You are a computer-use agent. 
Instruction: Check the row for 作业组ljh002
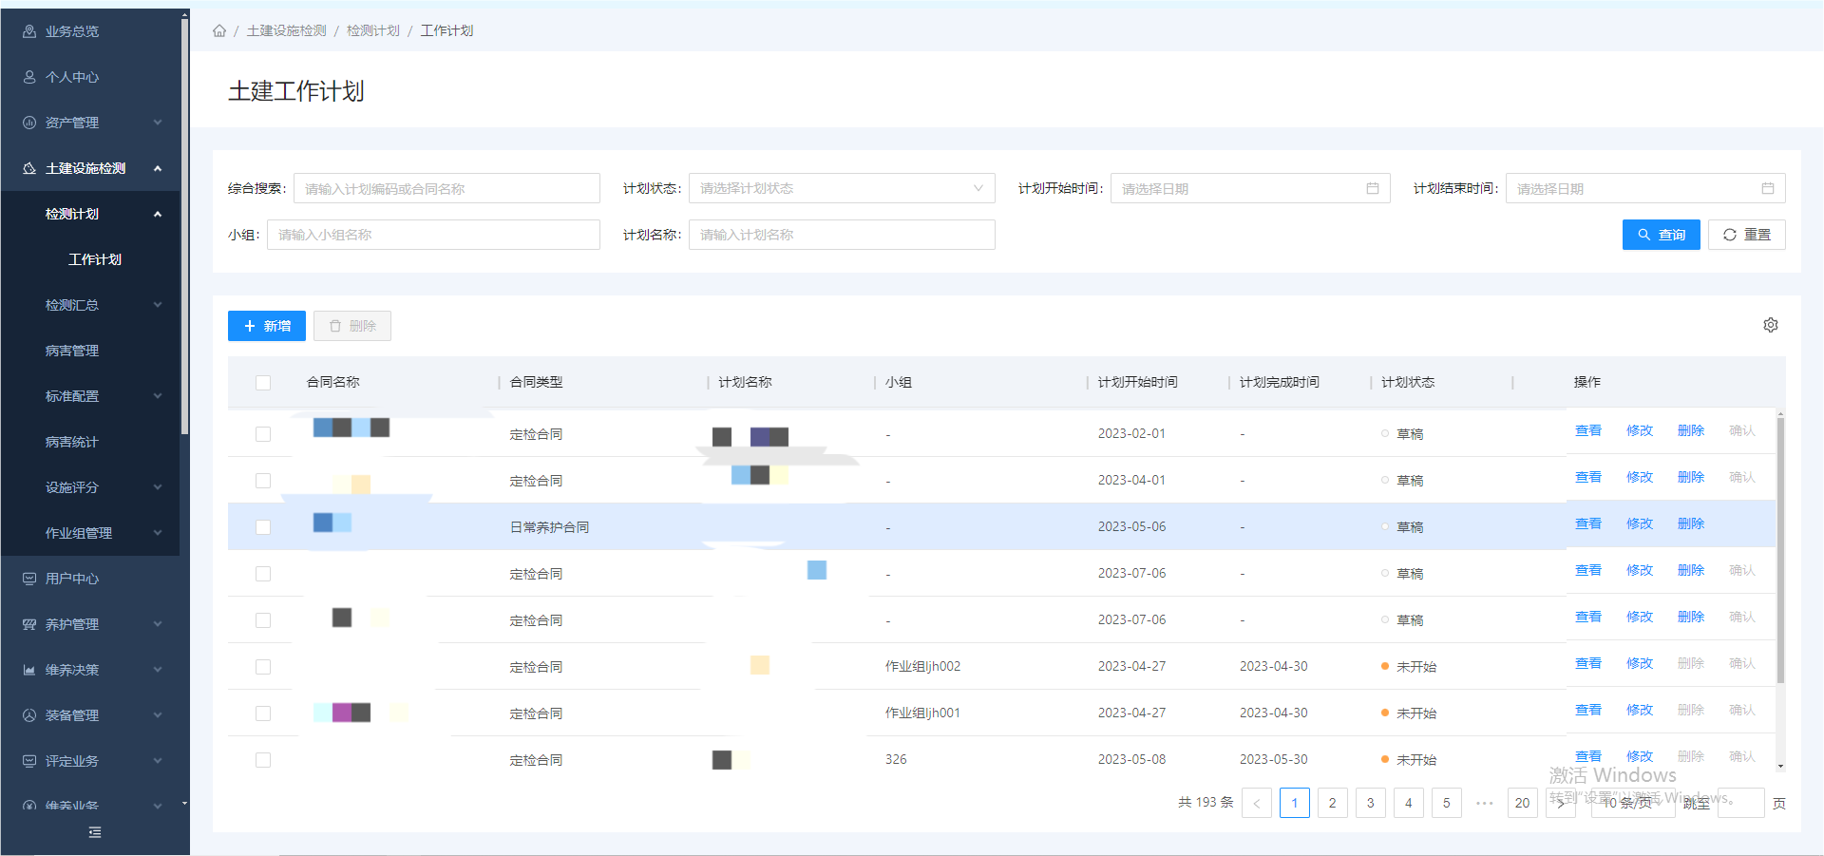point(263,667)
